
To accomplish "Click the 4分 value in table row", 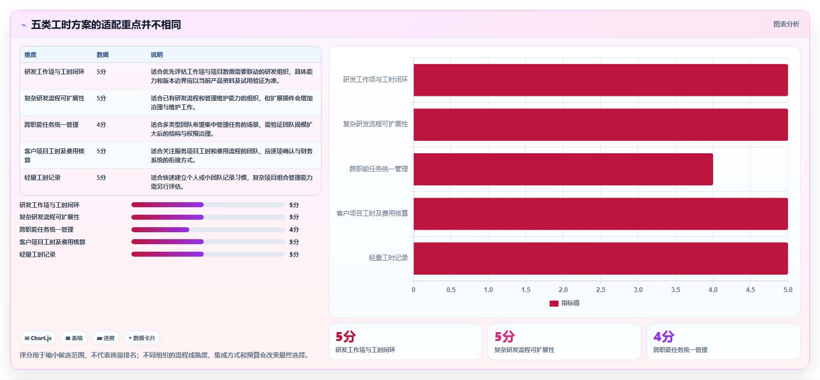I will point(101,125).
